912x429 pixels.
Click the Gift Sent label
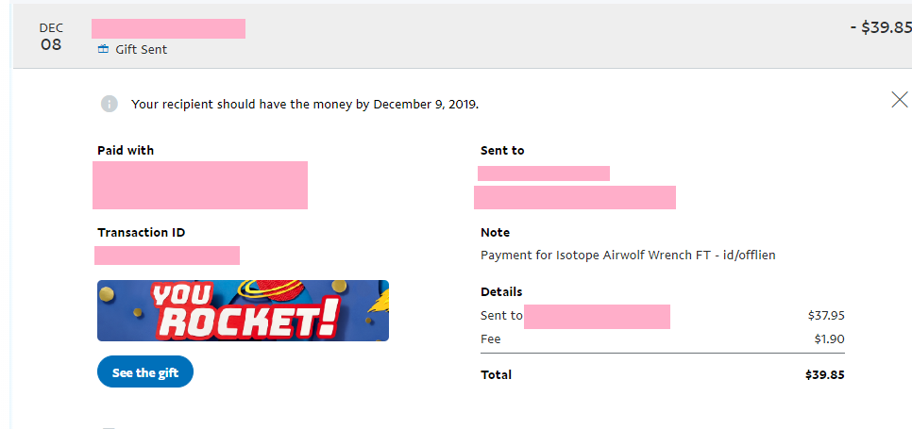pyautogui.click(x=141, y=49)
